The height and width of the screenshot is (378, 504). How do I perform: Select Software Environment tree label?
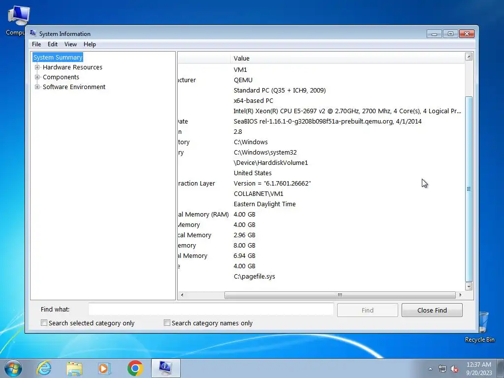[x=74, y=87]
